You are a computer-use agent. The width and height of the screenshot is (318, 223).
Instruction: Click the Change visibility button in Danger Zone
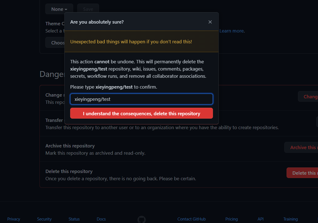coord(308,97)
